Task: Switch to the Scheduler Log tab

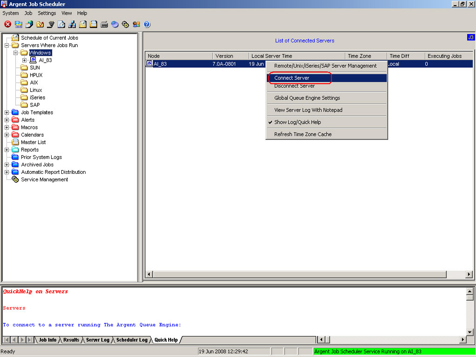Action: click(132, 340)
